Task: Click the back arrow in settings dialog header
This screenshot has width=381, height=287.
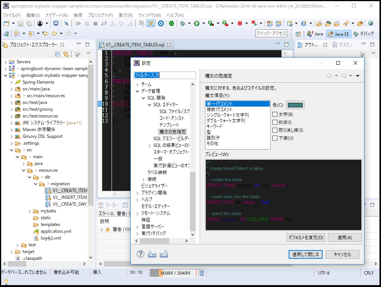Action: [329, 76]
